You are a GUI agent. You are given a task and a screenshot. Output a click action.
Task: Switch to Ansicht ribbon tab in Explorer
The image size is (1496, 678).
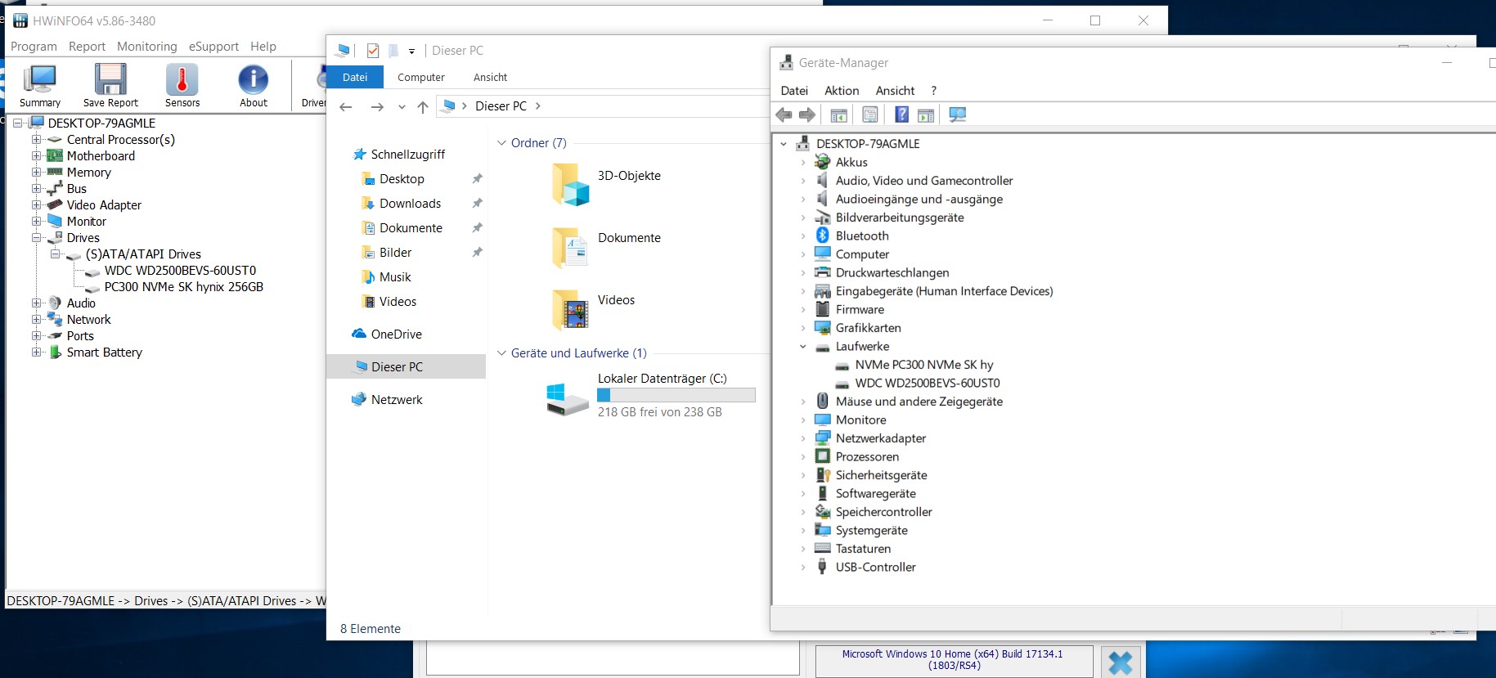[x=490, y=77]
